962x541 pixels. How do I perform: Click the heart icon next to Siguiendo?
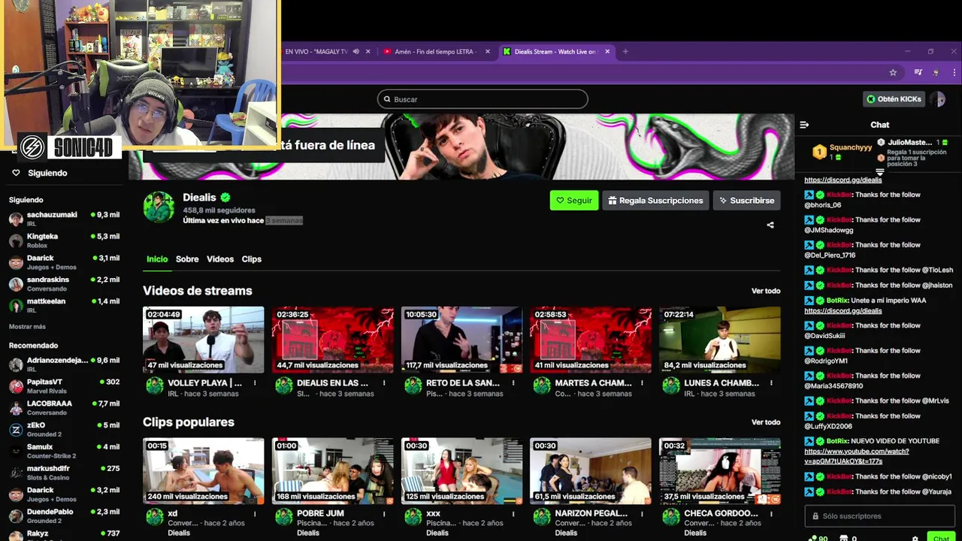coord(16,173)
